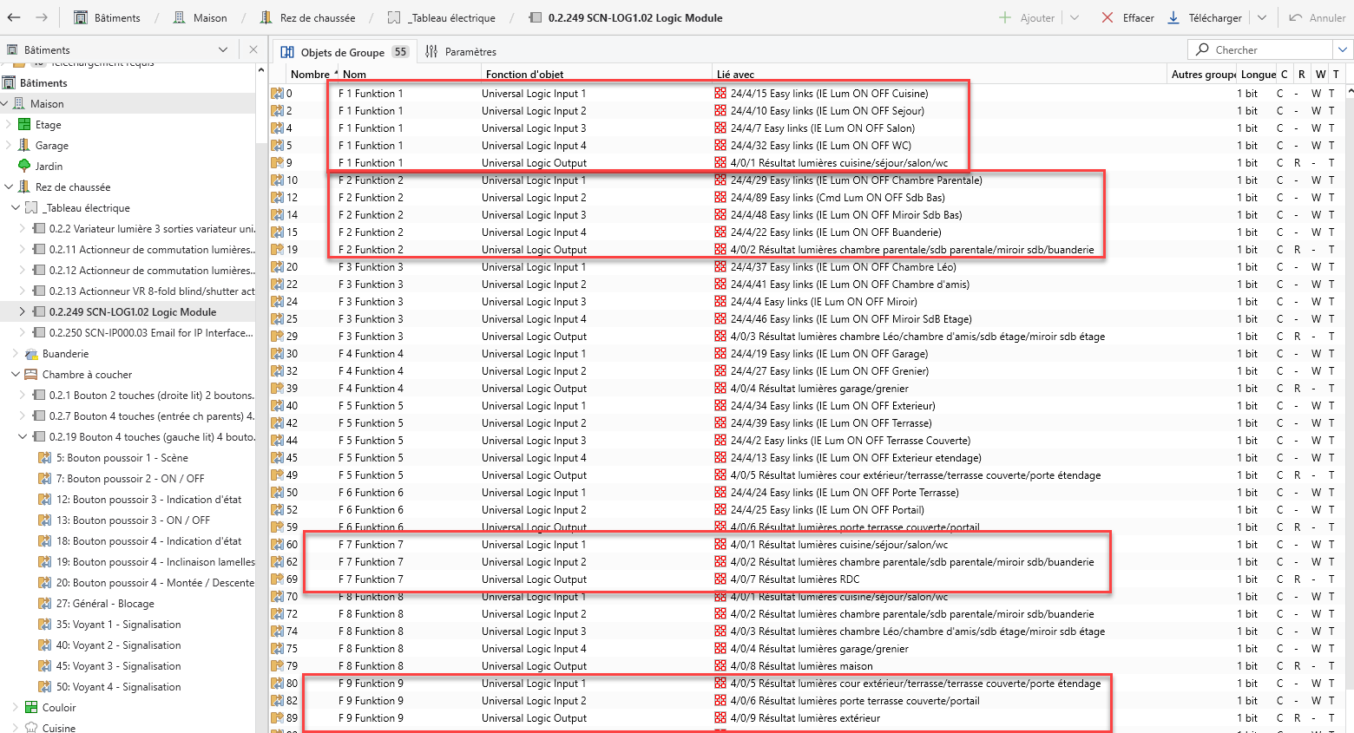Select 0.2.1 Bouton 2 touches device
The height and width of the screenshot is (733, 1354).
(x=152, y=396)
